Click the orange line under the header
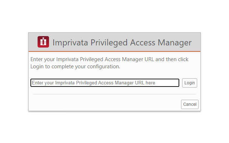 (114, 51)
